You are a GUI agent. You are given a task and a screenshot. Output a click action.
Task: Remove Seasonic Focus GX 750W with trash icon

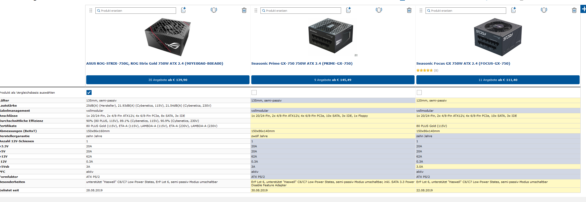[x=574, y=10]
